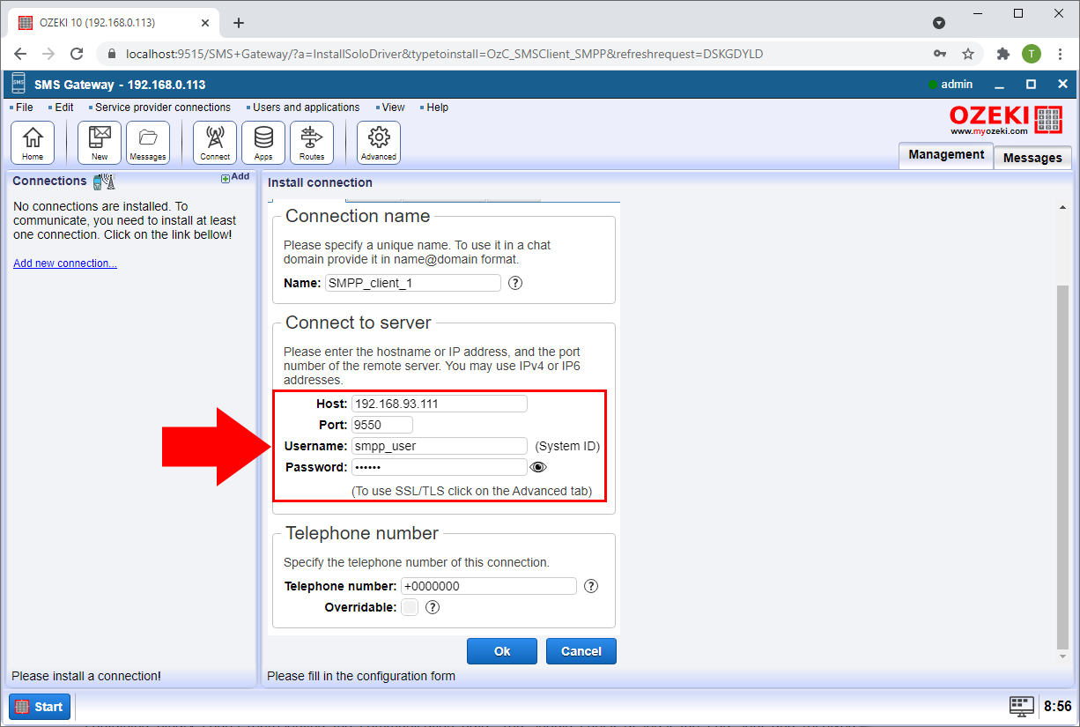Open the Routes signpost toolbar icon
Image resolution: width=1080 pixels, height=727 pixels.
(312, 143)
